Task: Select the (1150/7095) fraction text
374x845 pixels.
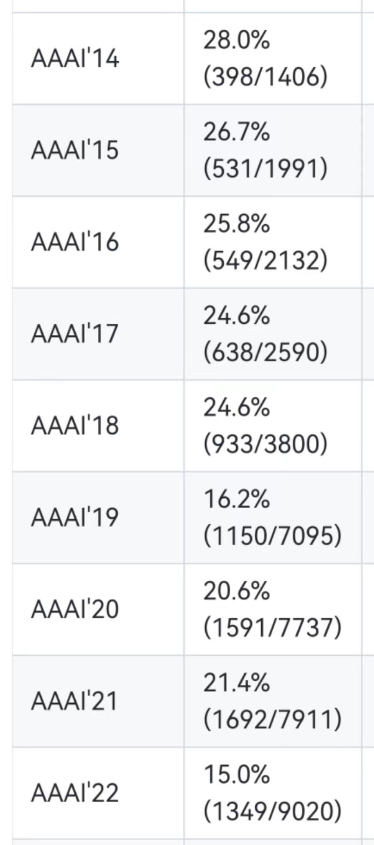Action: point(272,535)
